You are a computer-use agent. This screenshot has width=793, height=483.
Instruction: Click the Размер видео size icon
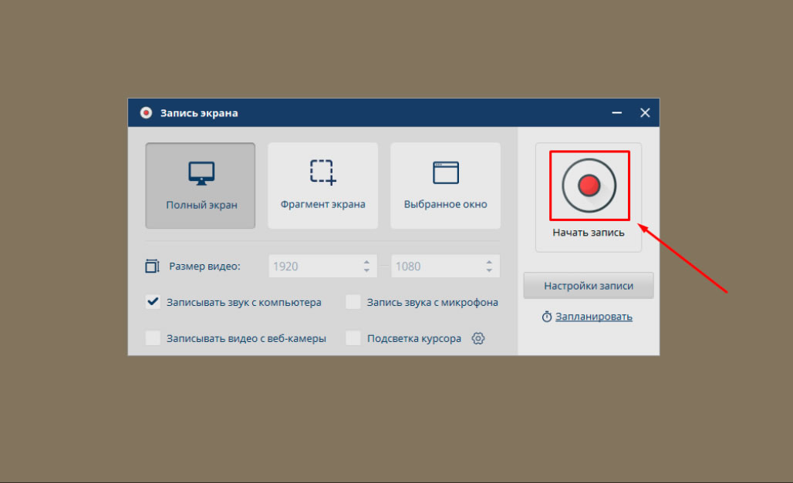tap(152, 266)
